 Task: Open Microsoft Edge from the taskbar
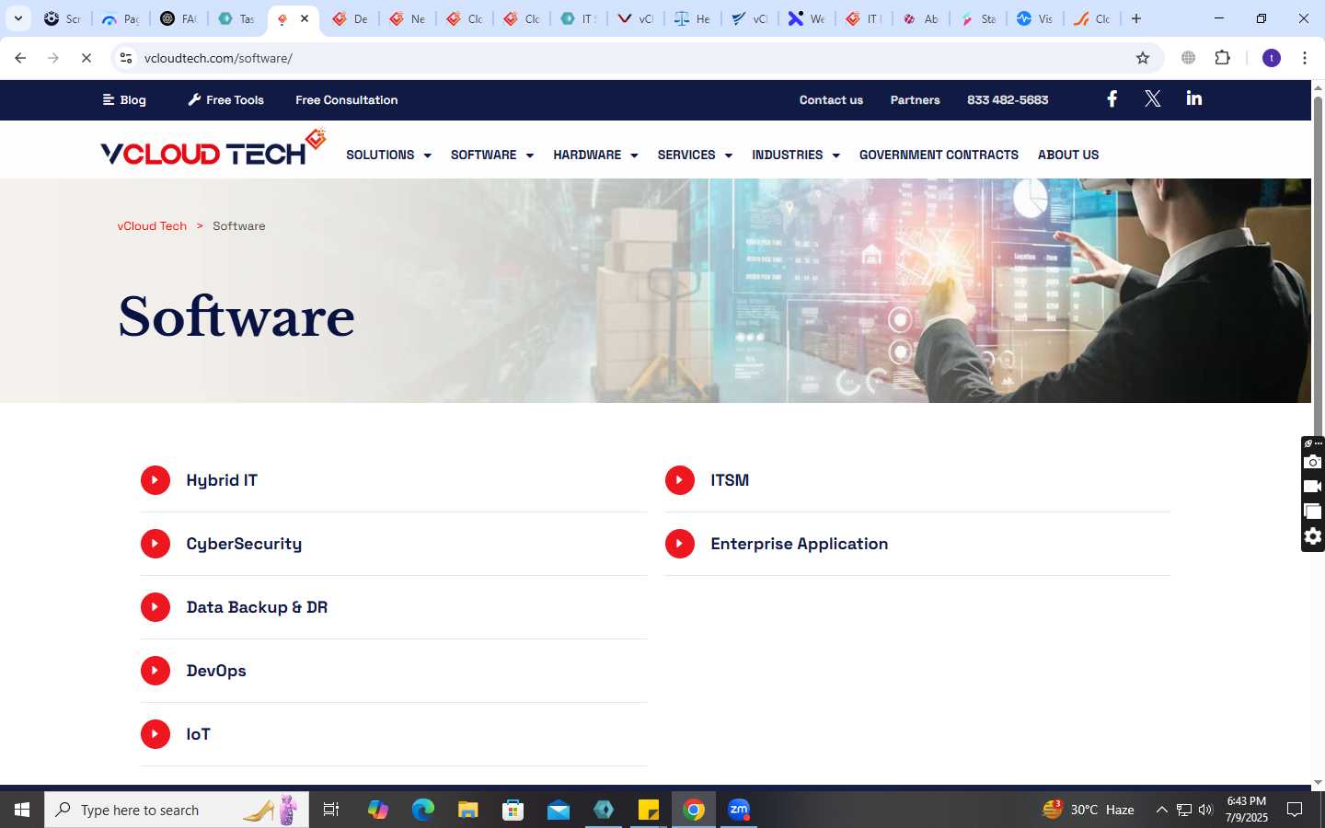[x=422, y=810]
